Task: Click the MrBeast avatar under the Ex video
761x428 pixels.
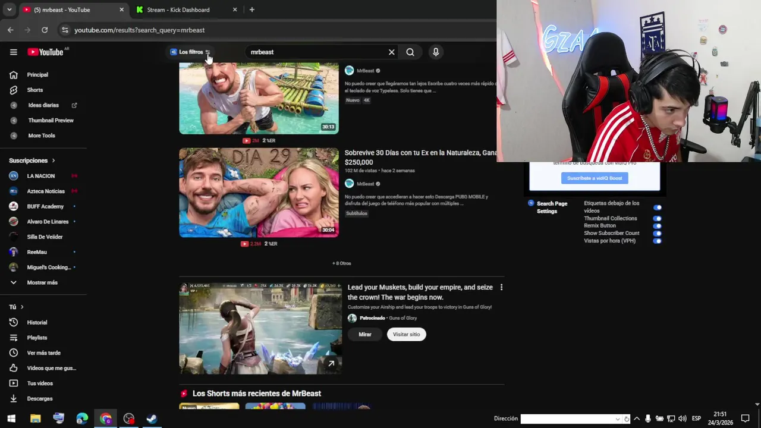Action: [350, 184]
